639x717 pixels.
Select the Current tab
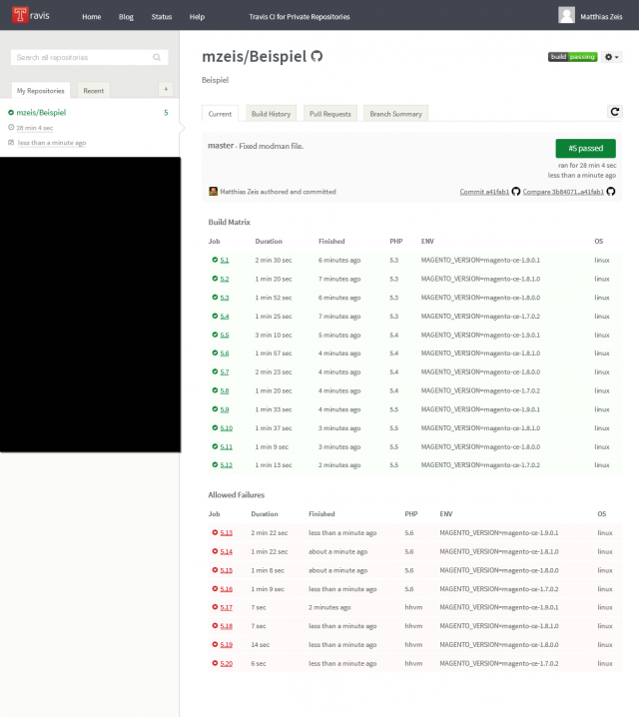click(220, 114)
